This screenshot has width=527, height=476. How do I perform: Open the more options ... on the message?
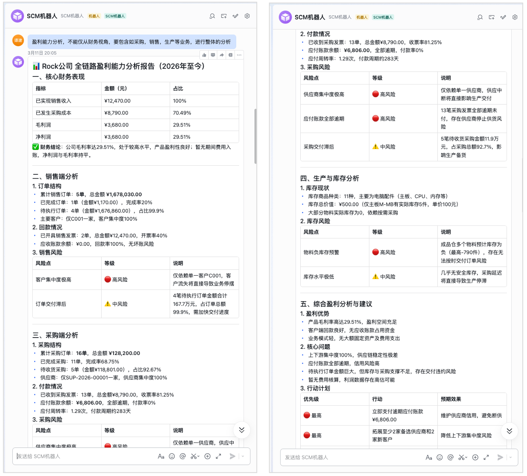[239, 55]
